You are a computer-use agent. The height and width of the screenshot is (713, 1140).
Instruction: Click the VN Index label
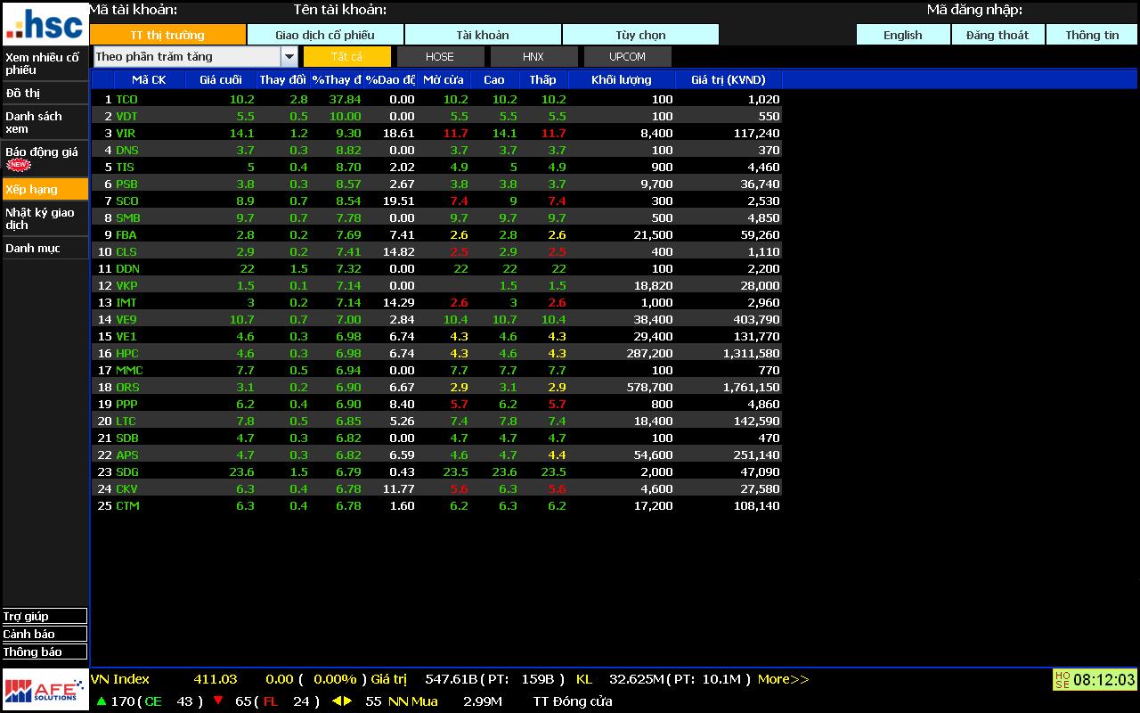tap(120, 679)
